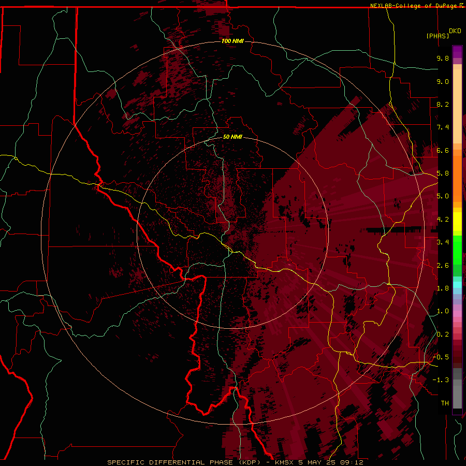Select the 100 NMI range ring label
Image resolution: width=466 pixels, height=466 pixels.
tap(232, 41)
